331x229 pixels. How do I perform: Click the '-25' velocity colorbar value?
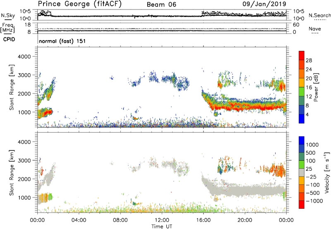pyautogui.click(x=311, y=177)
